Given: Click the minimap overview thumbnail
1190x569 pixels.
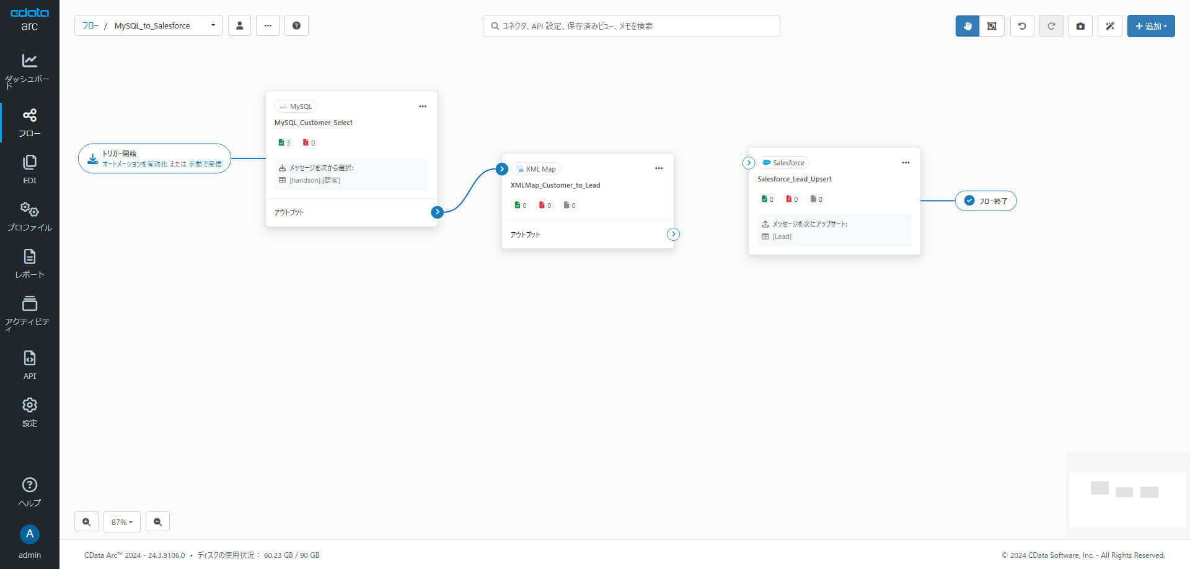Looking at the screenshot, I should pyautogui.click(x=1127, y=499).
